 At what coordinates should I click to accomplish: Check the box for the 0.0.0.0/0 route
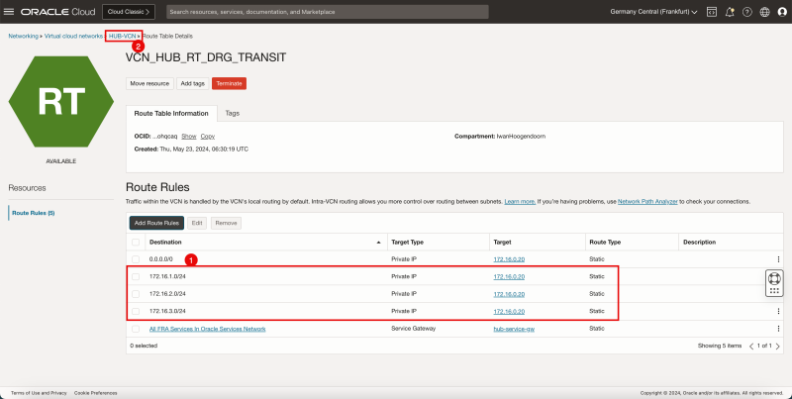tap(136, 259)
